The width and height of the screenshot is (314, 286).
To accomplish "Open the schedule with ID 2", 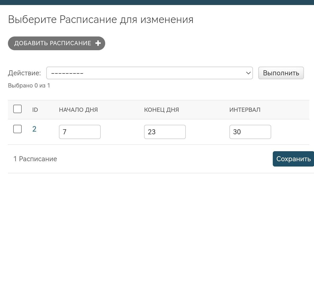I will coord(34,129).
